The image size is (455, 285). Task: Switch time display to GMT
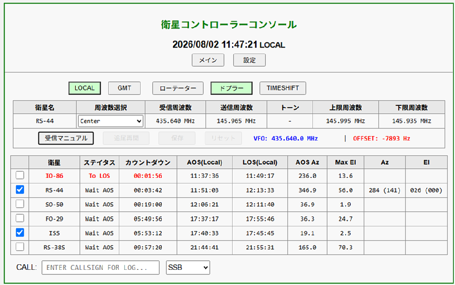coord(124,88)
